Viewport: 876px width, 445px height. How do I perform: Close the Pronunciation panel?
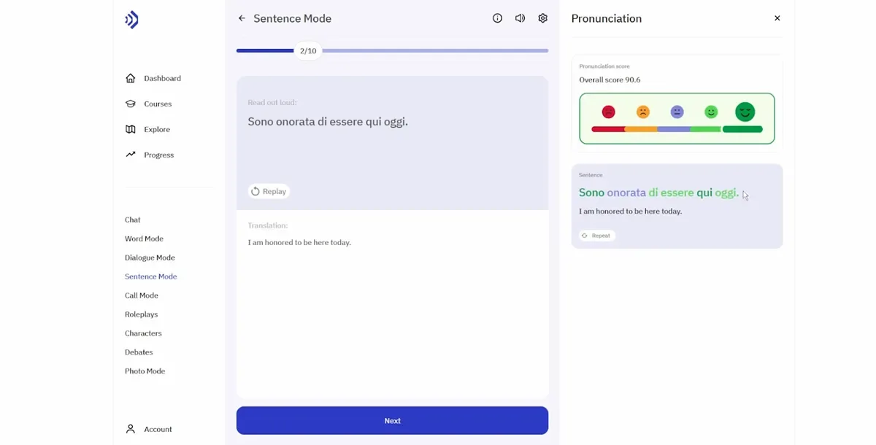tap(777, 18)
